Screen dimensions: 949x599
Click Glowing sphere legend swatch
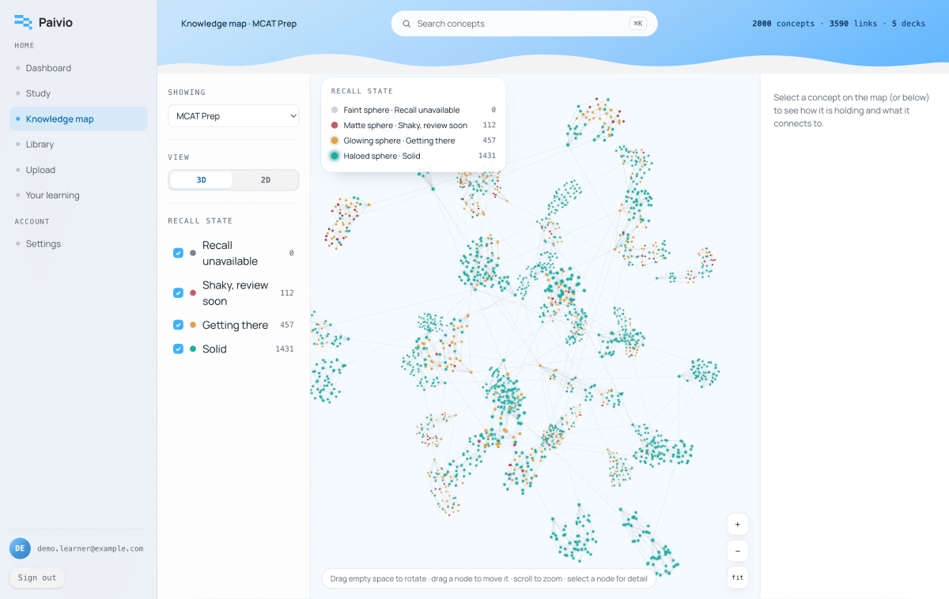click(x=335, y=141)
